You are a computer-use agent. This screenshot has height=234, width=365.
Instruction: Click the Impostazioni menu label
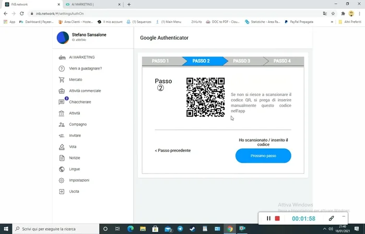(x=79, y=180)
